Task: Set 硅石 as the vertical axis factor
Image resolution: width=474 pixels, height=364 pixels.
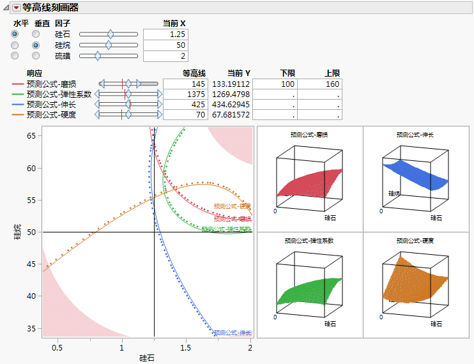Action: coord(36,34)
